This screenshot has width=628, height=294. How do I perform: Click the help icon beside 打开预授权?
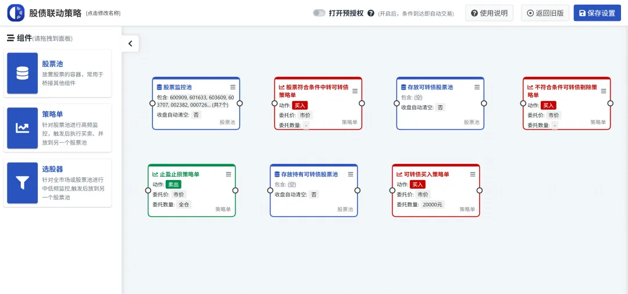click(x=370, y=13)
